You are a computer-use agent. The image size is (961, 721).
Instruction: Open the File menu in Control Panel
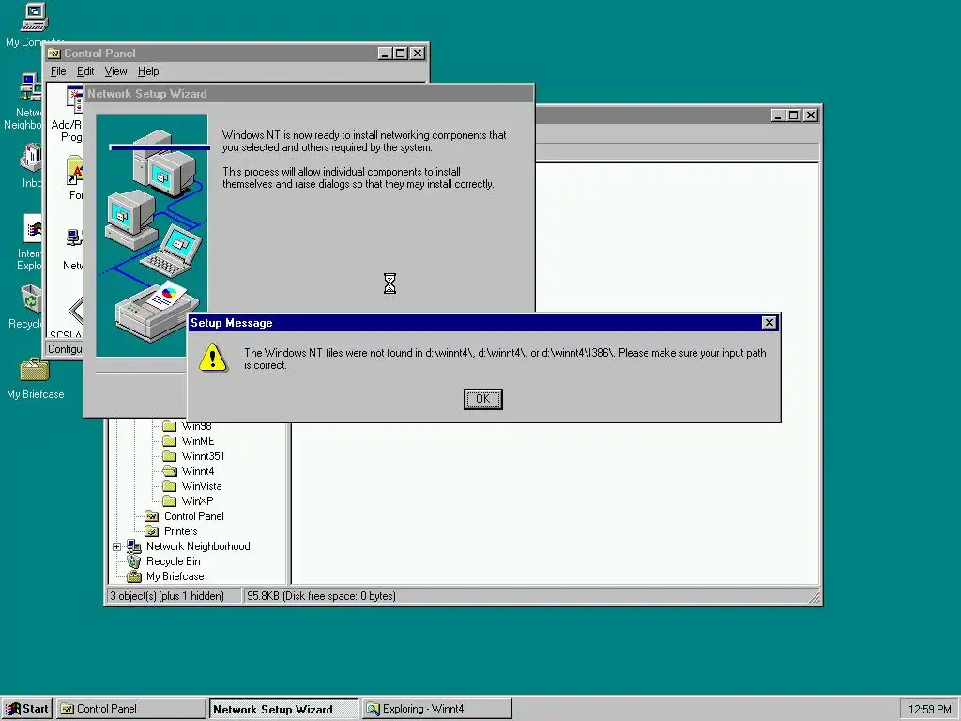(58, 71)
